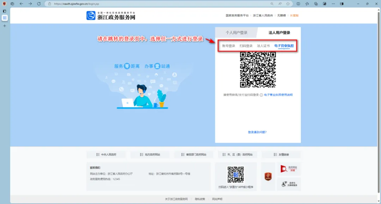Click the info icon beside 电子营业执照使用说明
Image resolution: width=381 pixels, height=204 pixels.
click(261, 95)
